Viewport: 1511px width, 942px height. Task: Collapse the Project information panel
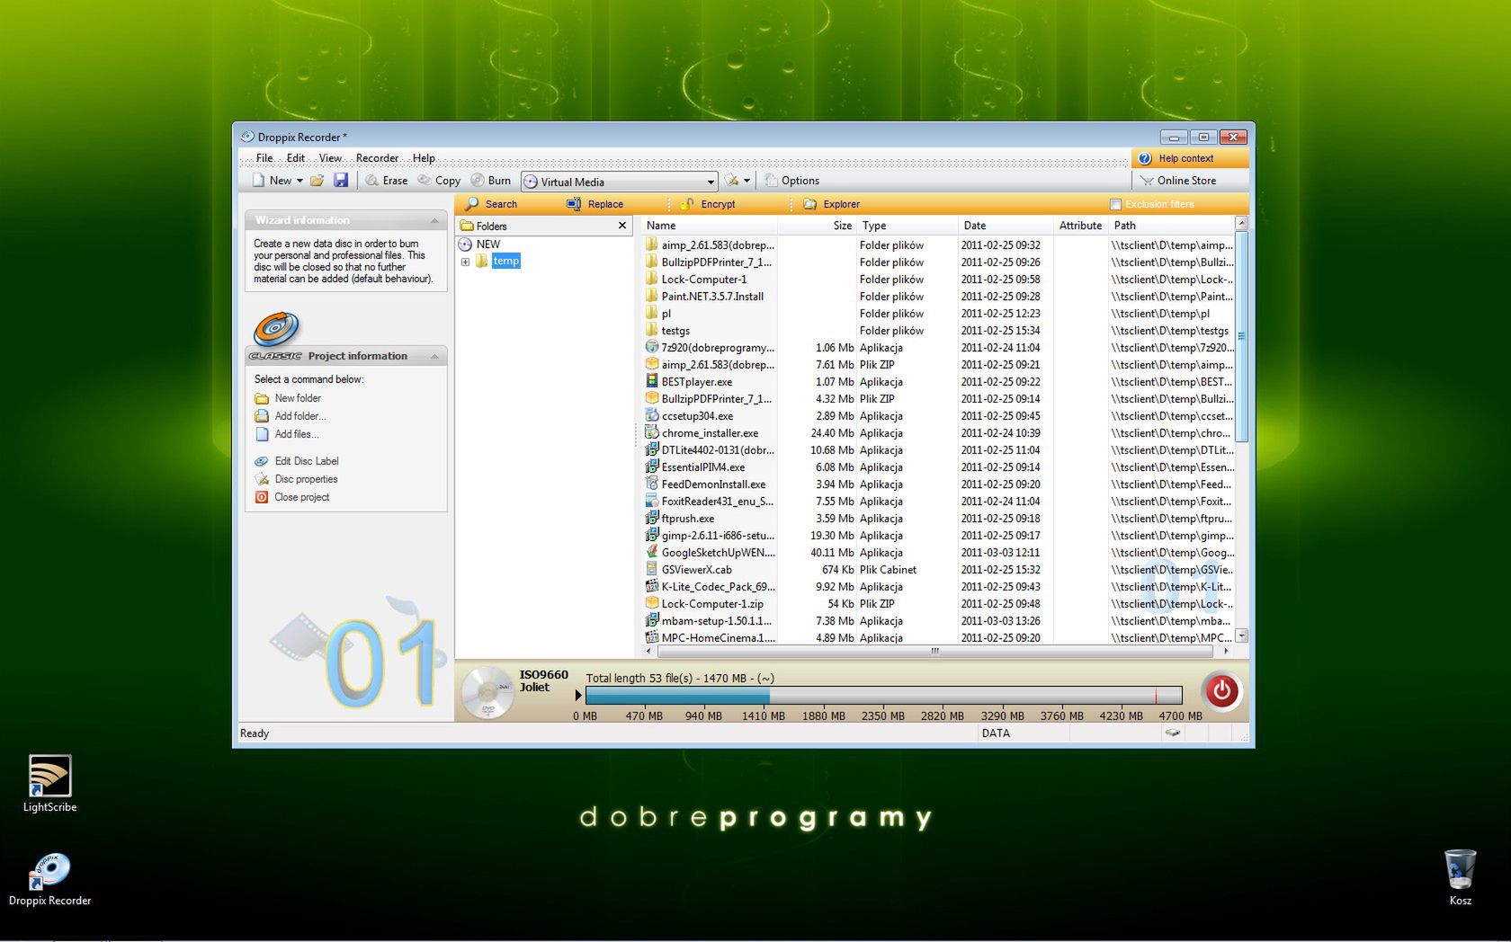pos(434,356)
